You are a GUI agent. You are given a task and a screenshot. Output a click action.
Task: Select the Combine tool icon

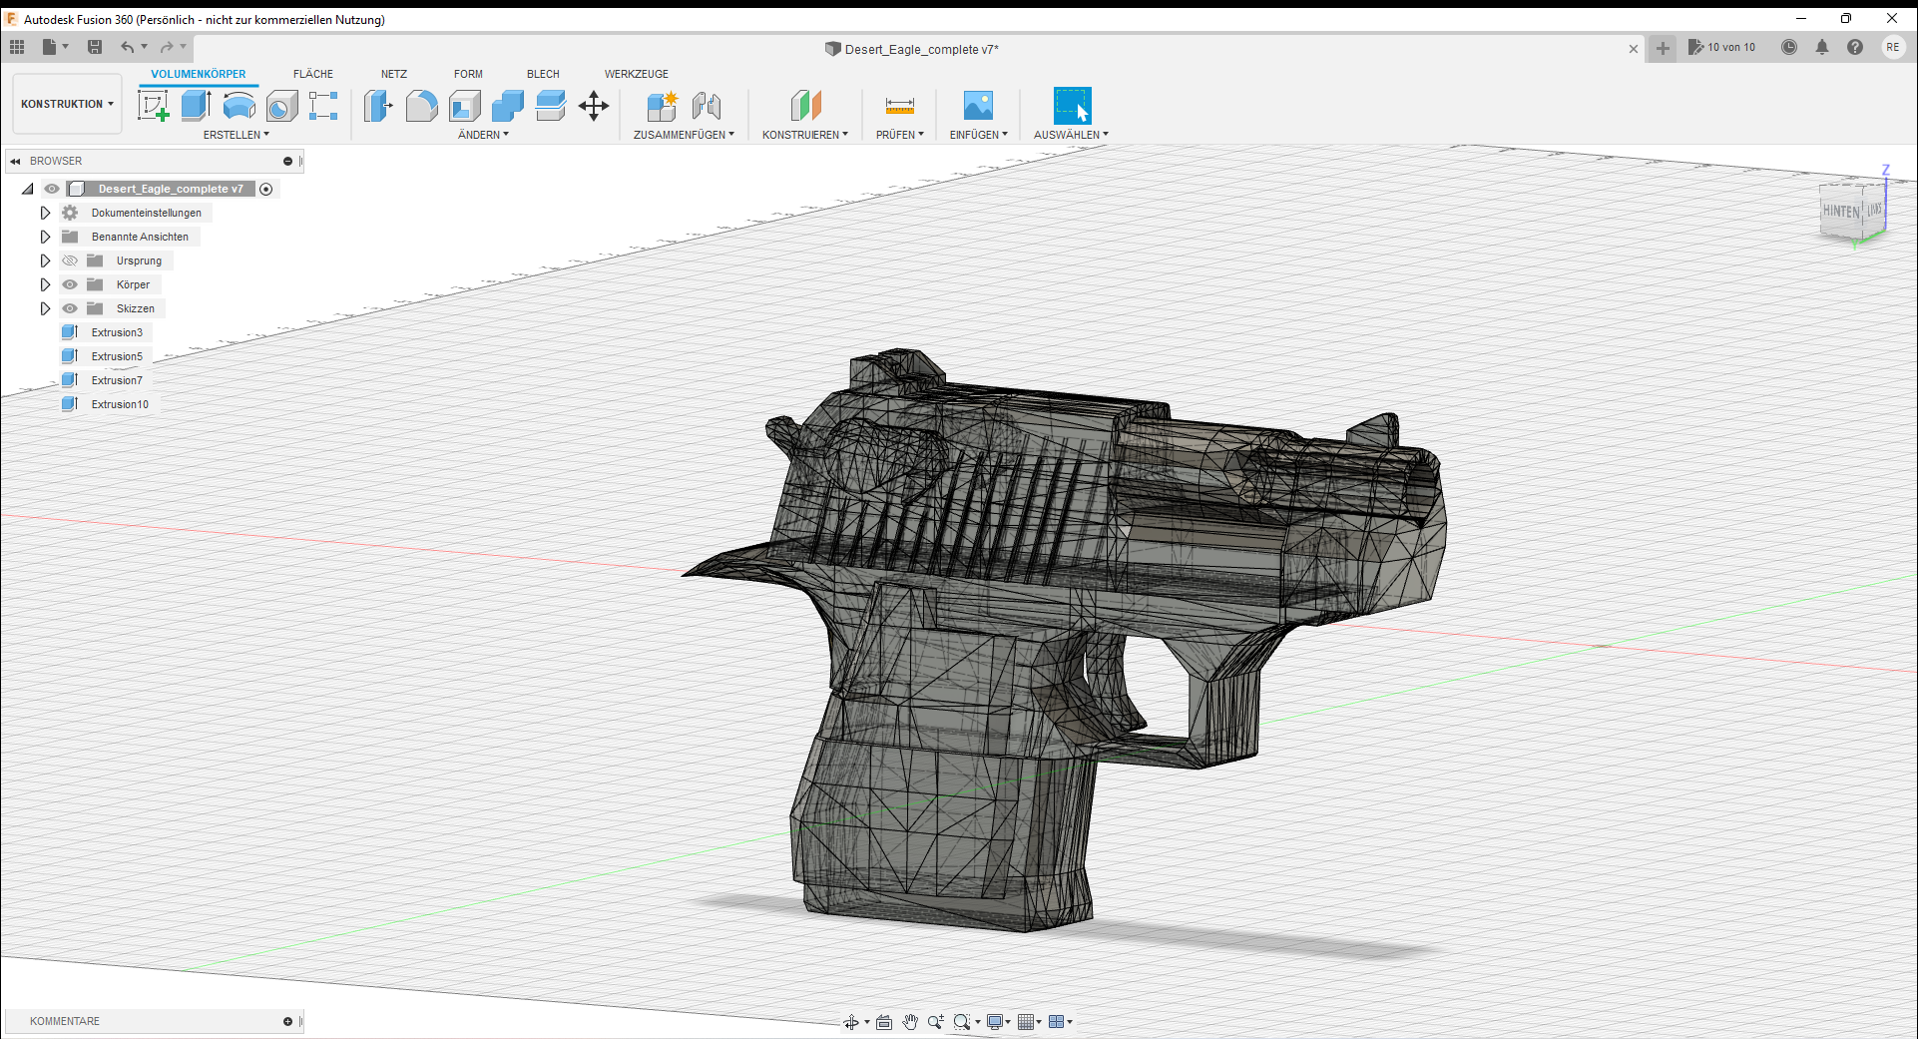click(x=507, y=106)
